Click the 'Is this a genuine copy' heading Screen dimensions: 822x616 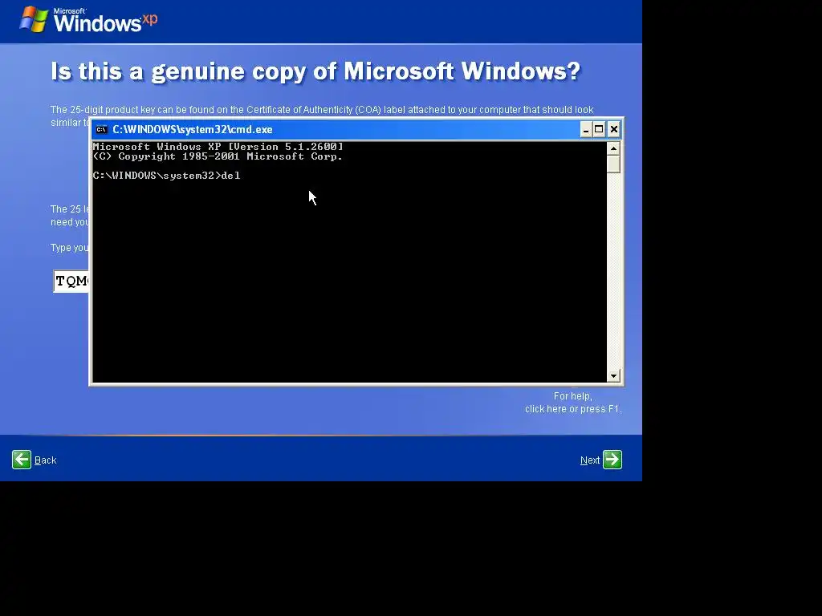pos(315,71)
